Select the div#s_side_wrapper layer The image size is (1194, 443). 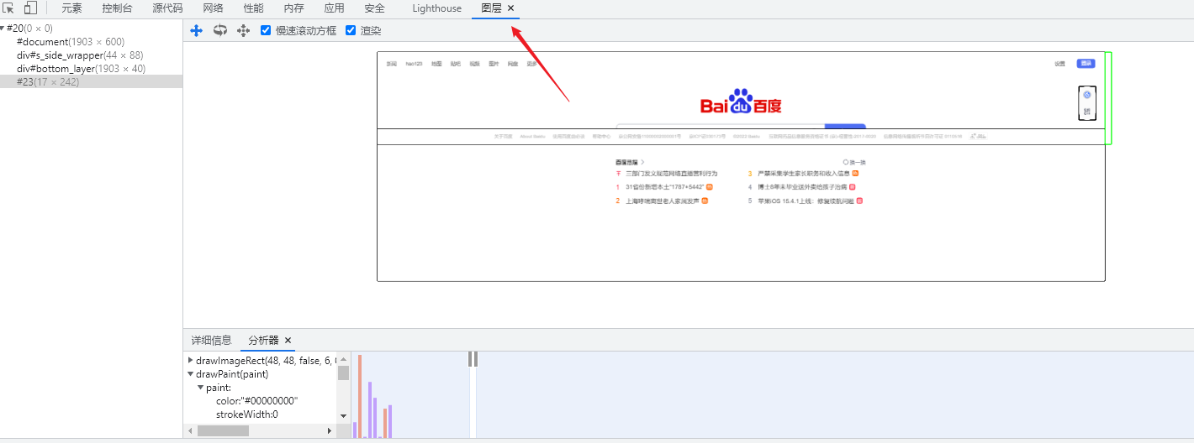pos(91,55)
